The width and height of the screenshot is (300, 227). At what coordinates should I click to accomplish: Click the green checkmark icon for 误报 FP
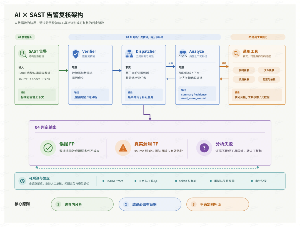(48, 148)
